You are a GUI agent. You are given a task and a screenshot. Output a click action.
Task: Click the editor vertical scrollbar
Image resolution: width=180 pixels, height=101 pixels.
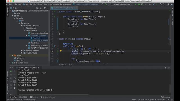pyautogui.click(x=170, y=30)
